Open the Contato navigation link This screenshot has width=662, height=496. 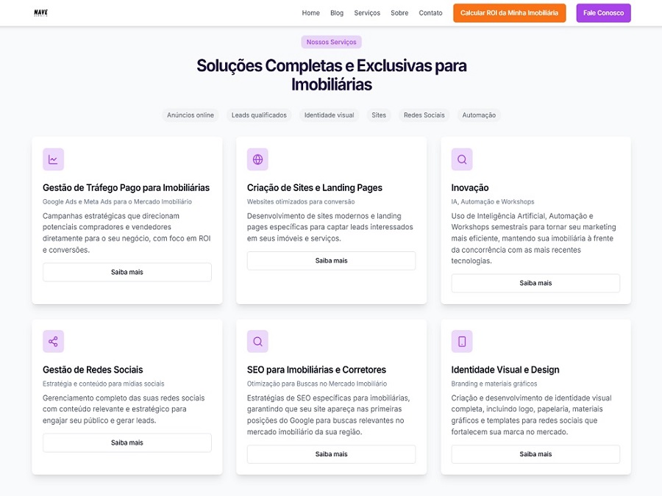(430, 13)
